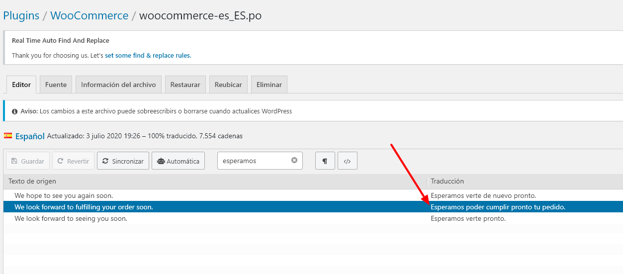
Task: Open the Restaurar tab
Action: click(185, 85)
